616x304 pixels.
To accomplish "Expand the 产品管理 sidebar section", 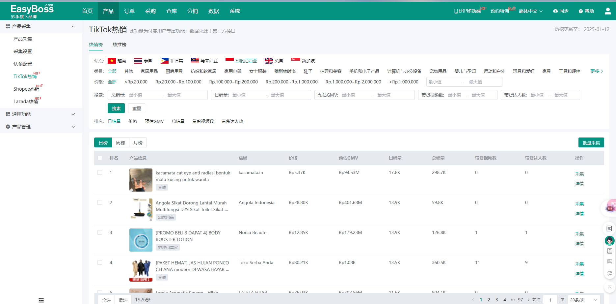I will 41,127.
